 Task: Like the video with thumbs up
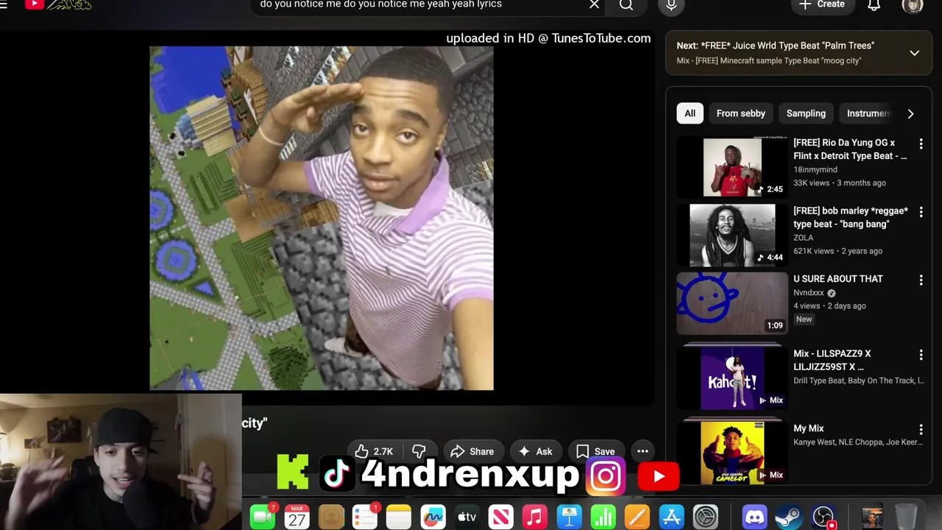[x=374, y=451]
